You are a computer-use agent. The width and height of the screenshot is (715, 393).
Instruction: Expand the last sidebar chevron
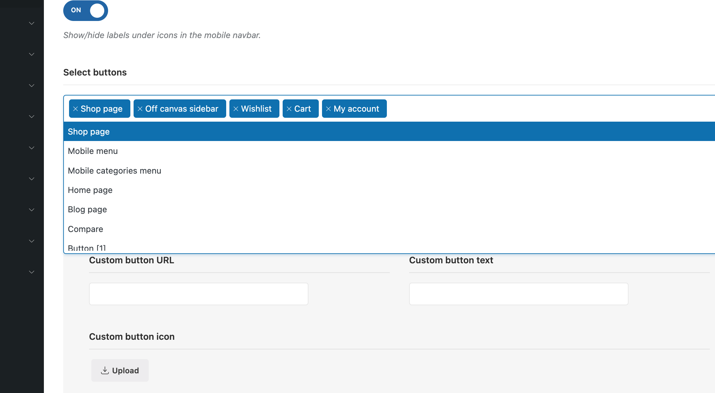point(32,272)
